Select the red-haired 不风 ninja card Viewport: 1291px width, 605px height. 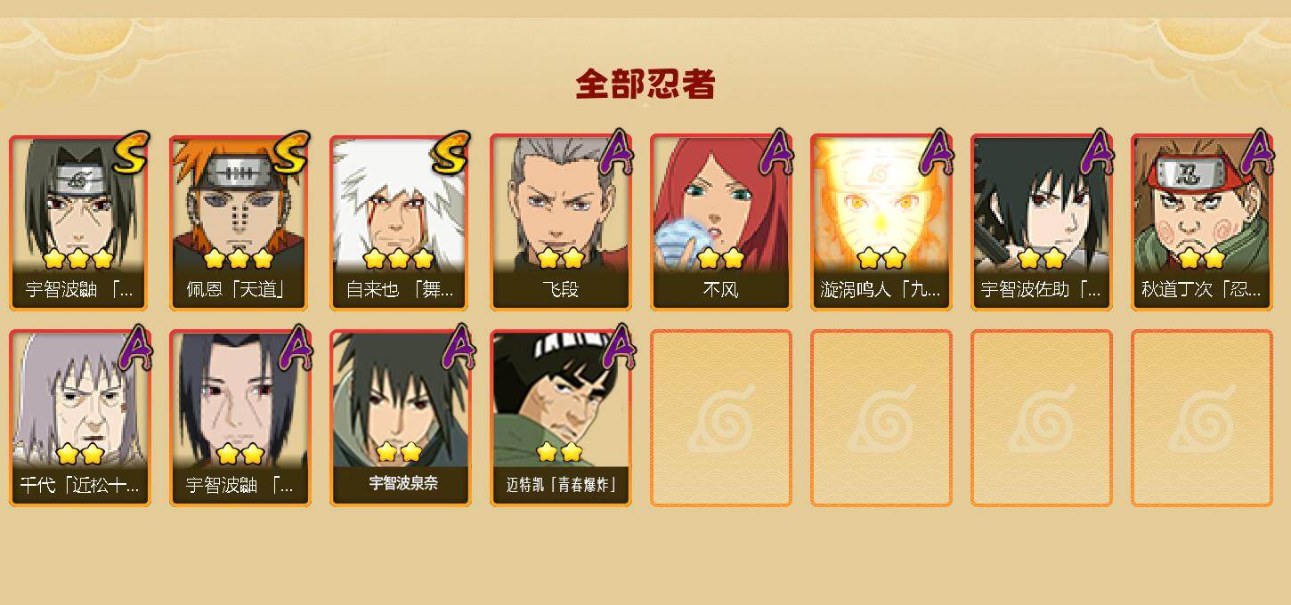tap(720, 222)
